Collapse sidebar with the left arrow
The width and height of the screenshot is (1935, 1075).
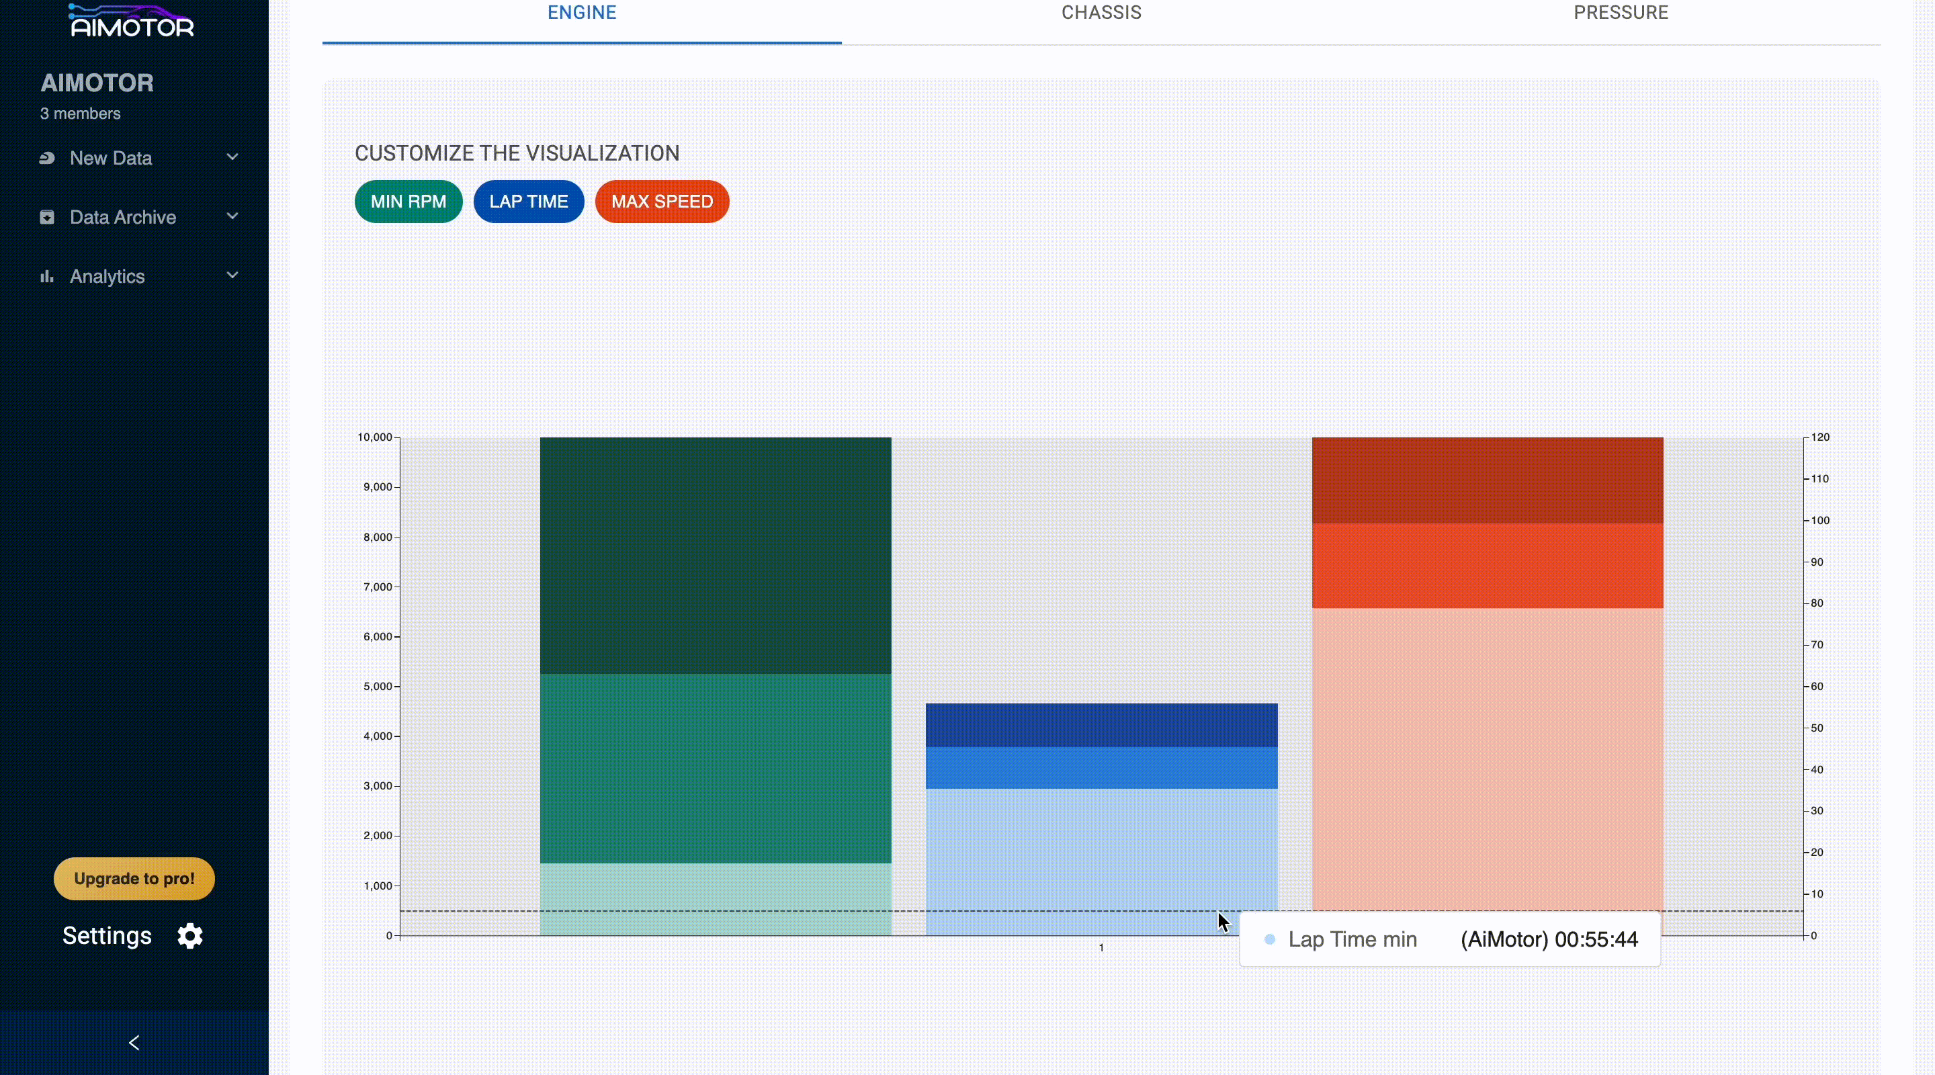[x=134, y=1043]
